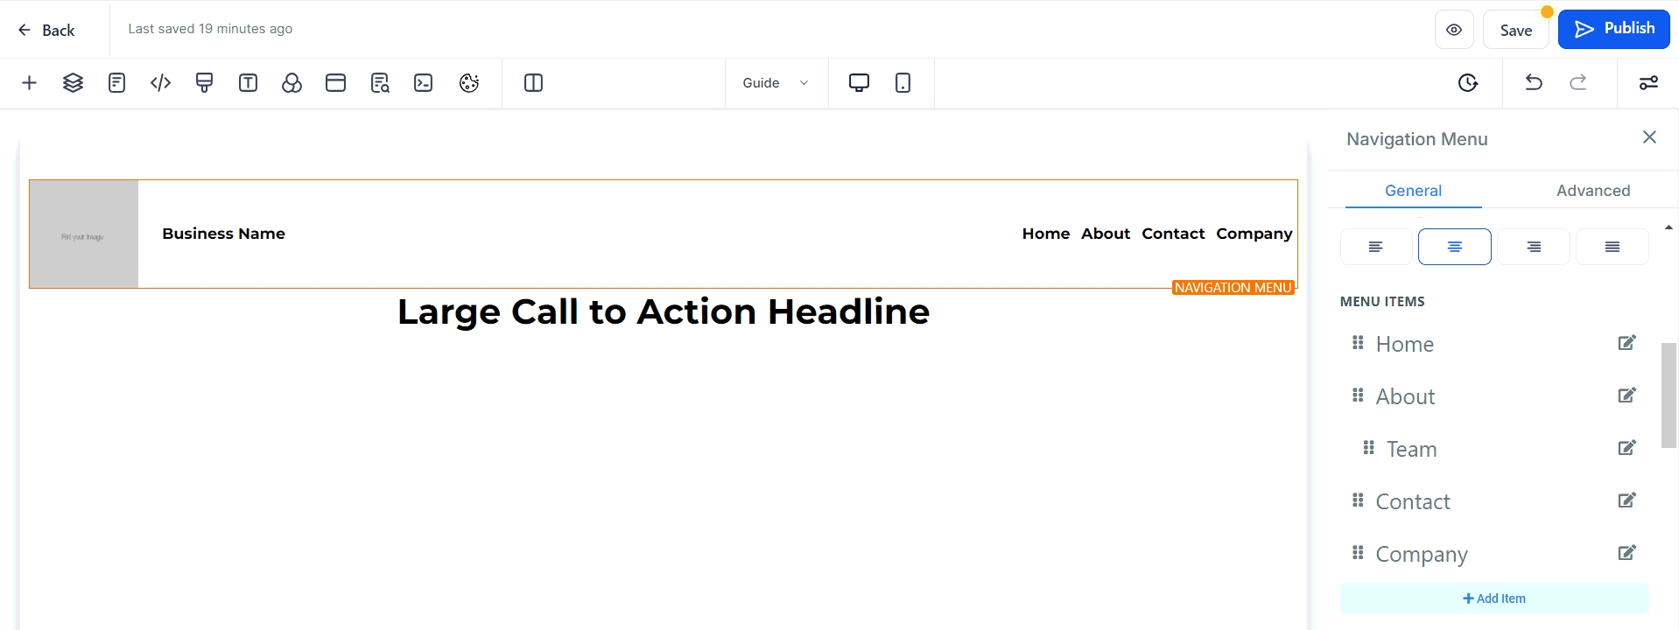Select right text alignment option
This screenshot has height=630, width=1679.
(x=1534, y=247)
